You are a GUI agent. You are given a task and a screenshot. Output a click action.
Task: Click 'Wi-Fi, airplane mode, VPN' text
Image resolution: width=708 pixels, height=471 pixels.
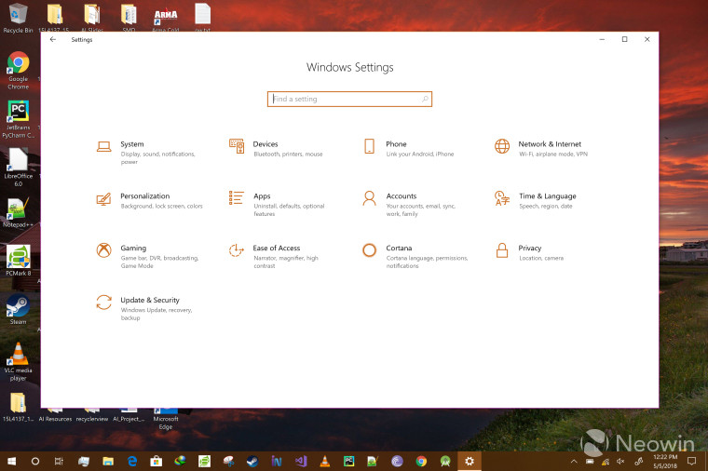(x=553, y=155)
